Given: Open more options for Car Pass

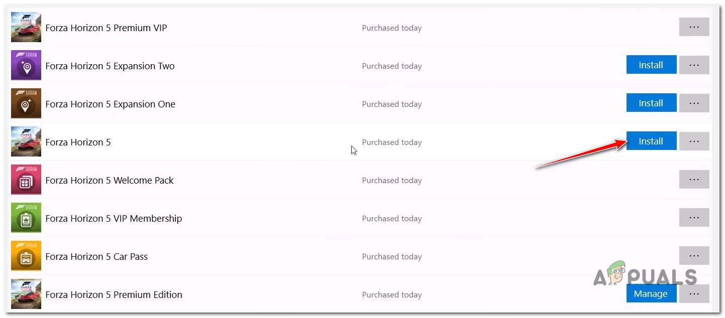Looking at the screenshot, I should pyautogui.click(x=694, y=256).
